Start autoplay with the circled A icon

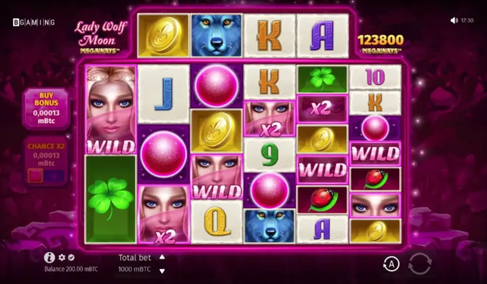click(392, 264)
